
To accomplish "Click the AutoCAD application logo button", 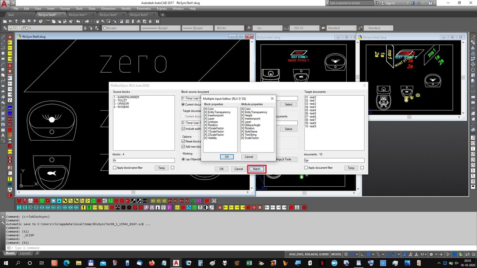I will 5,4.
